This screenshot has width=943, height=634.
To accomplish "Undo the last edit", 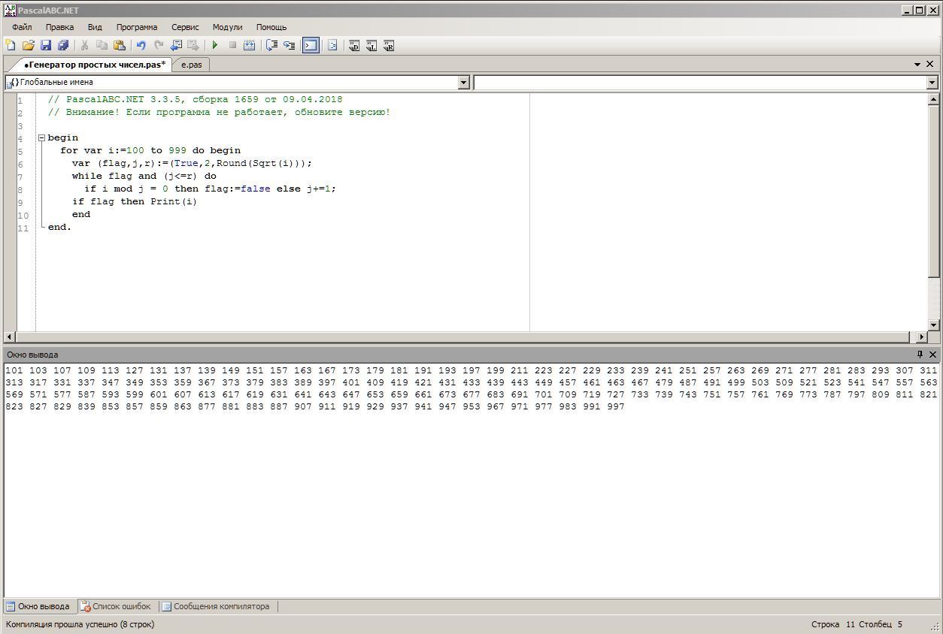I will click(141, 46).
